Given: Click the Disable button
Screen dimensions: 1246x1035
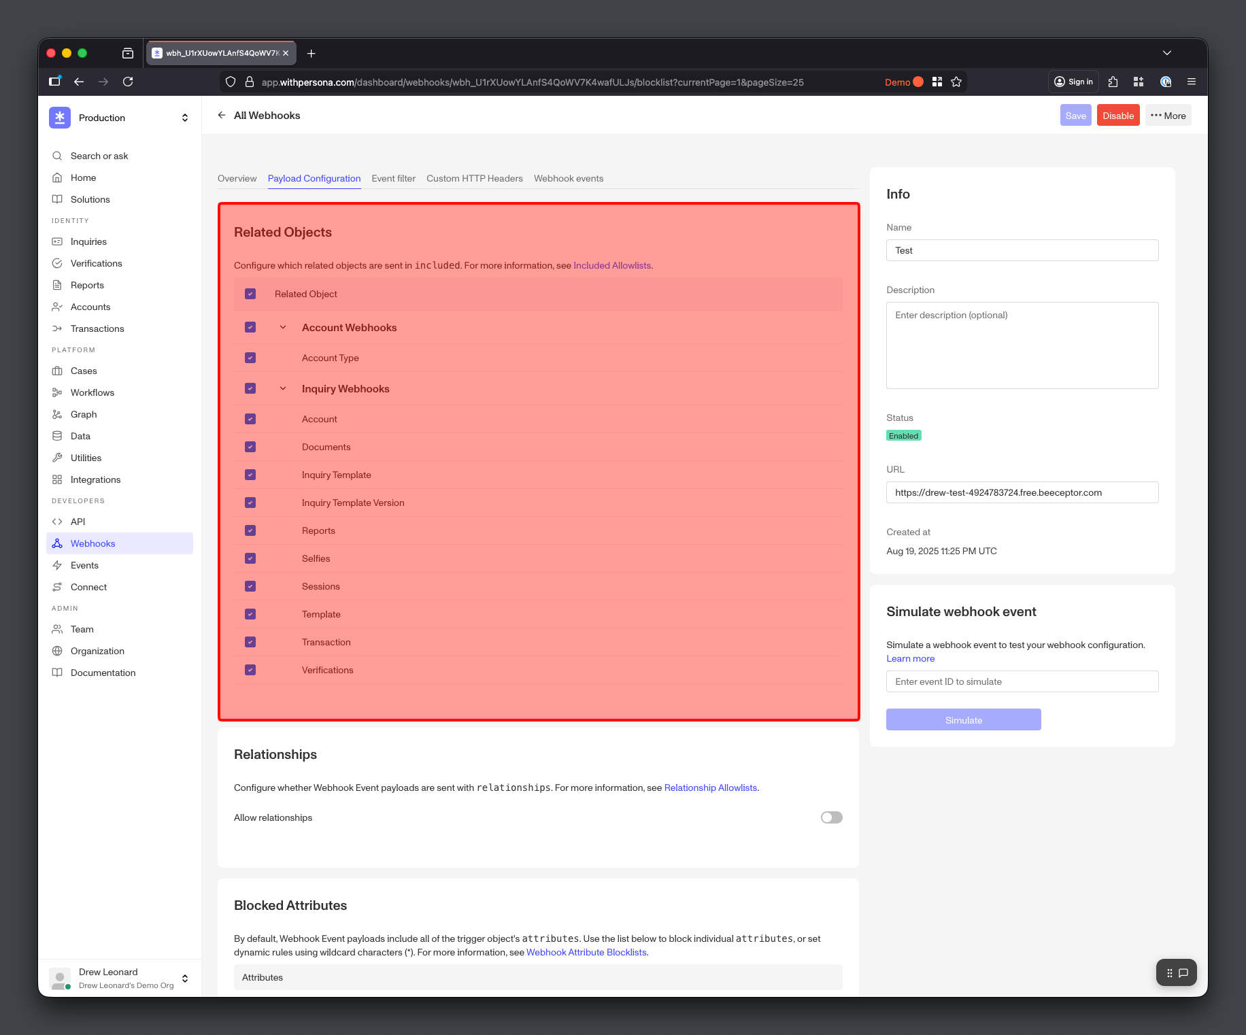Looking at the screenshot, I should [x=1117, y=115].
